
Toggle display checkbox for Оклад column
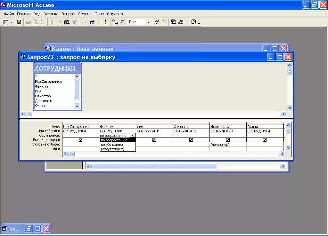[x=265, y=140]
